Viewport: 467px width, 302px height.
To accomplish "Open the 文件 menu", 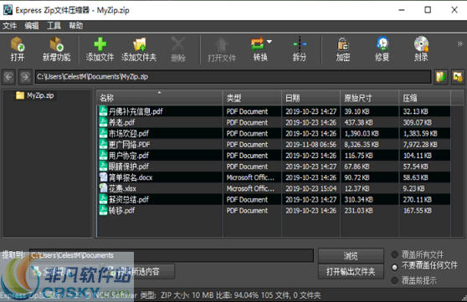I will pyautogui.click(x=9, y=26).
